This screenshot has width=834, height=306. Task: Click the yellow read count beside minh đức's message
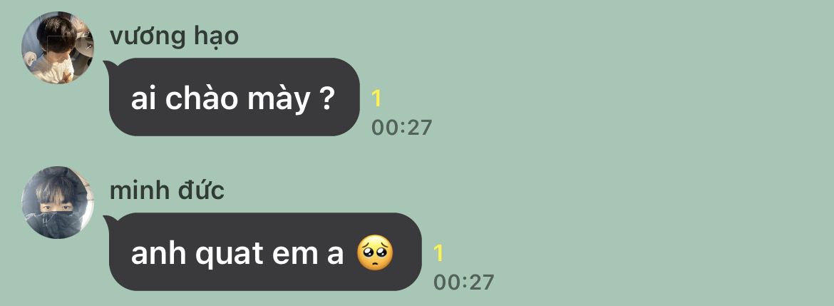438,253
